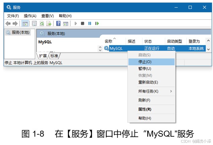Click the Properties toolbar icon
The image size is (213, 145).
[34, 23]
